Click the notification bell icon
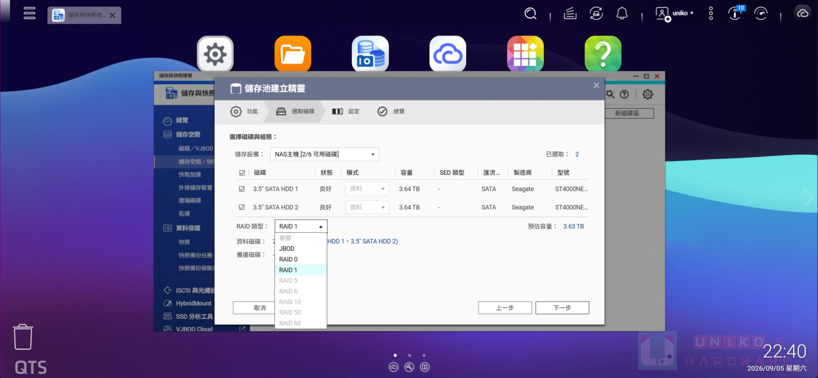818x378 pixels. pyautogui.click(x=622, y=13)
